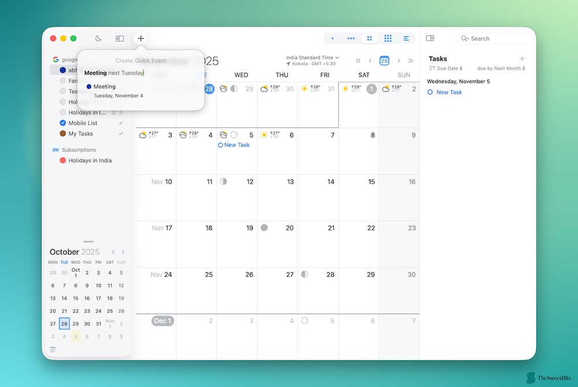
Task: Switch to day view using the dot icon
Action: [332, 38]
